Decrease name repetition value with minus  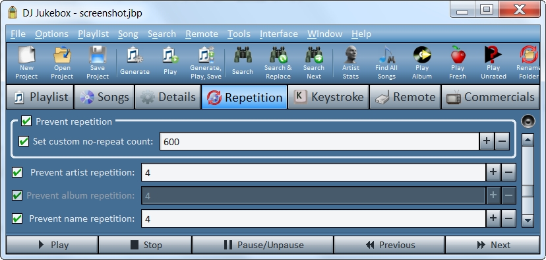click(x=508, y=218)
